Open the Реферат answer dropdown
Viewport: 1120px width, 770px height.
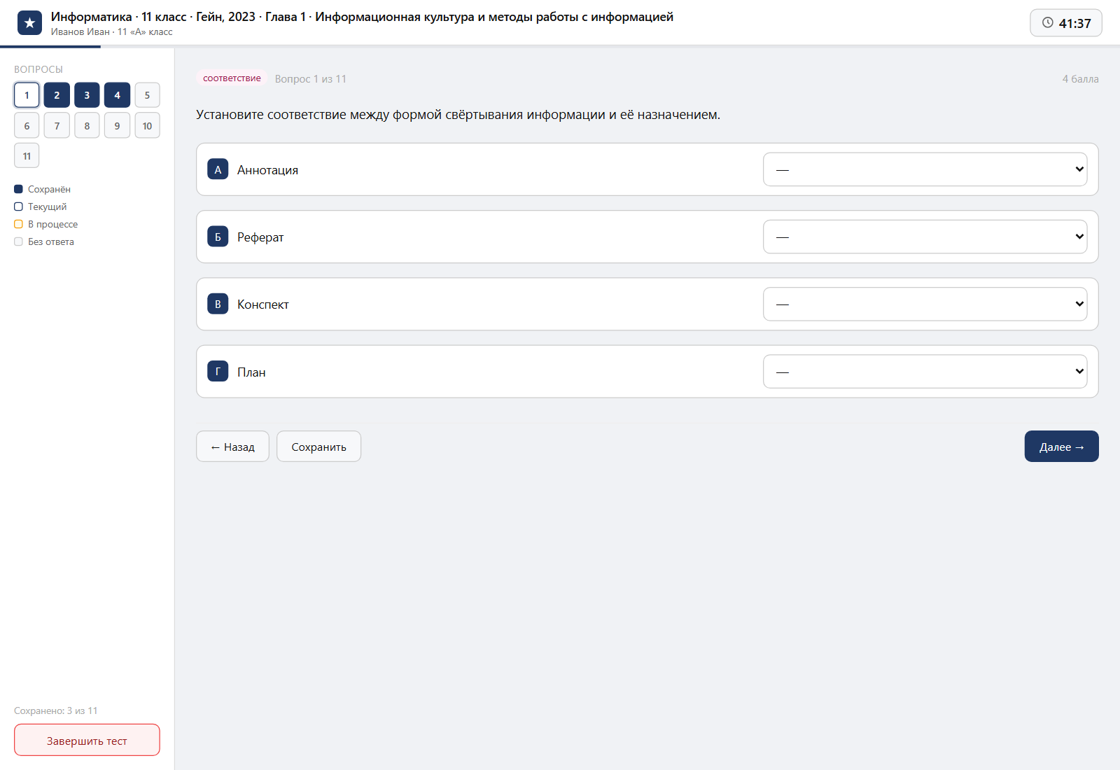point(925,237)
